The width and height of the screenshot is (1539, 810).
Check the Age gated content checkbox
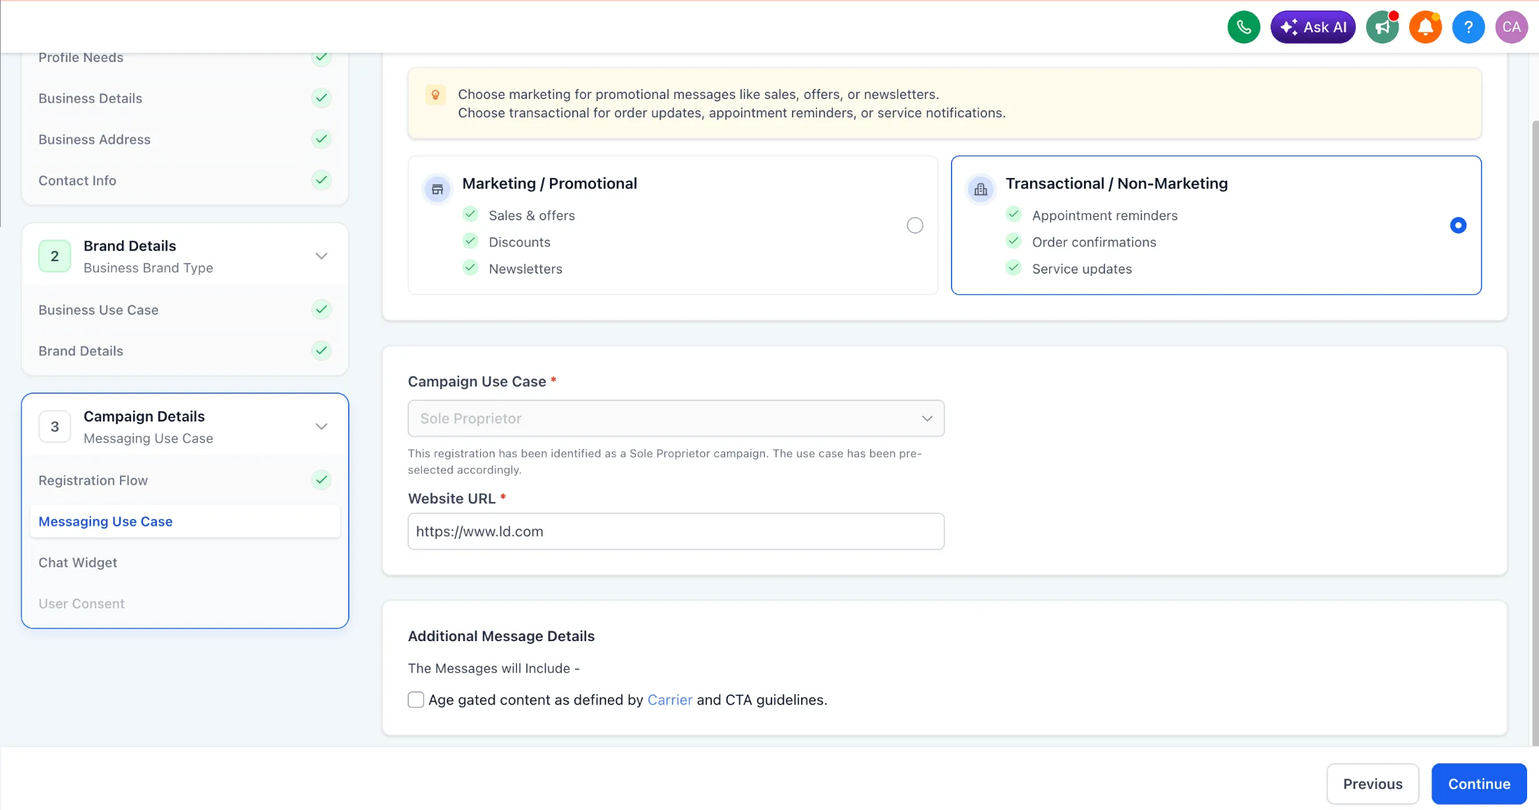point(415,700)
